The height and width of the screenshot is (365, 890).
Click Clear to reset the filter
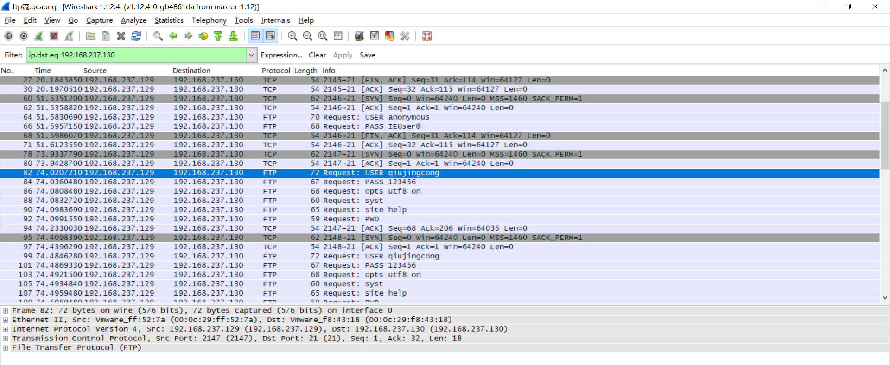pos(318,55)
